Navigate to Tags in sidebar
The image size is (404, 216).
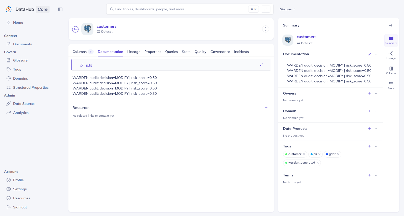(x=17, y=69)
